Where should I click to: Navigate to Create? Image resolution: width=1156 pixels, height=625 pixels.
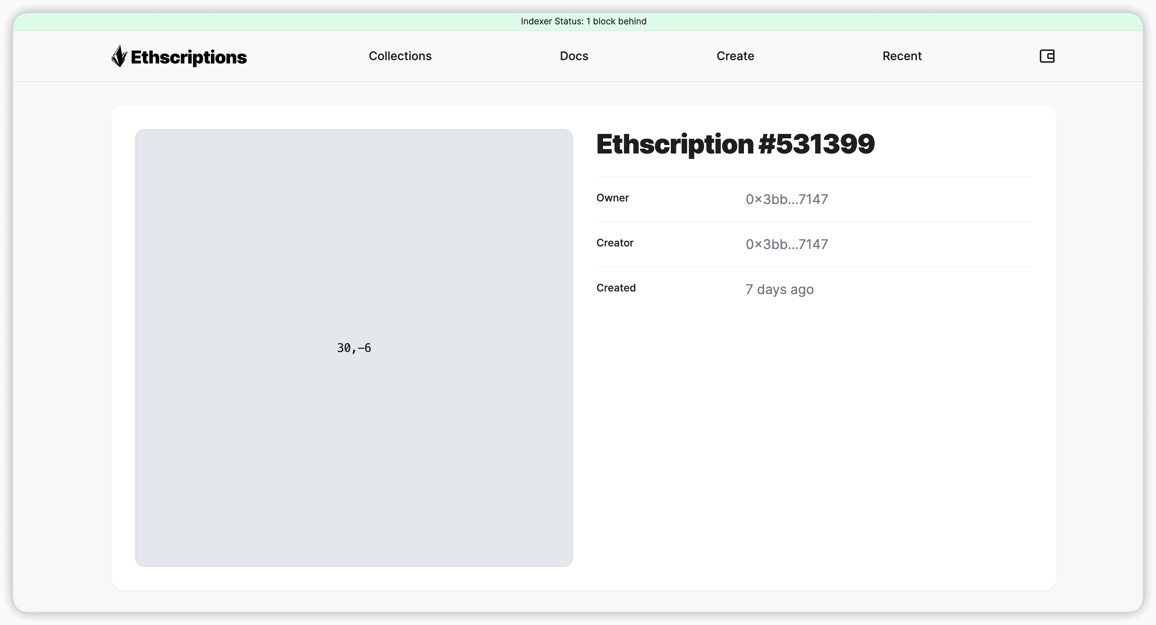(735, 56)
